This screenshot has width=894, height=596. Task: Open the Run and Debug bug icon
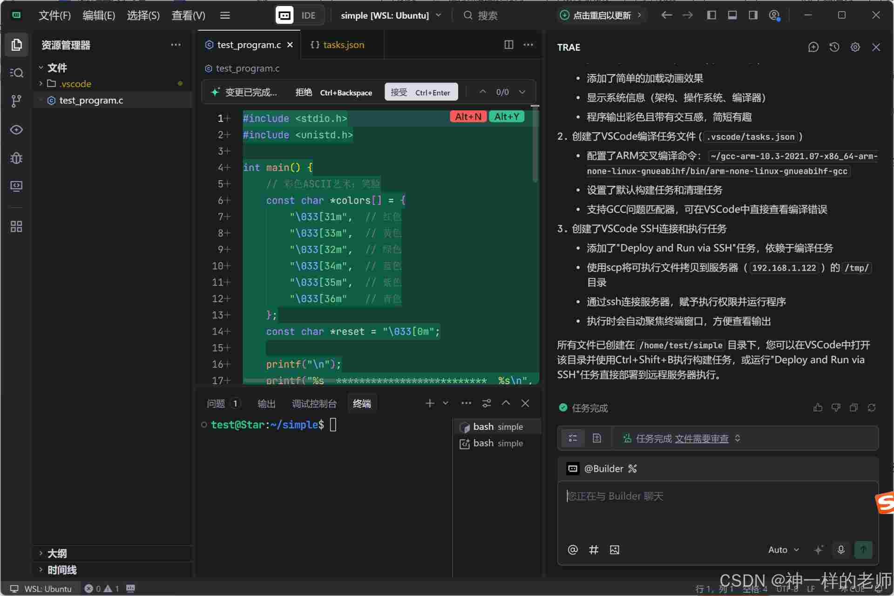[x=16, y=158]
